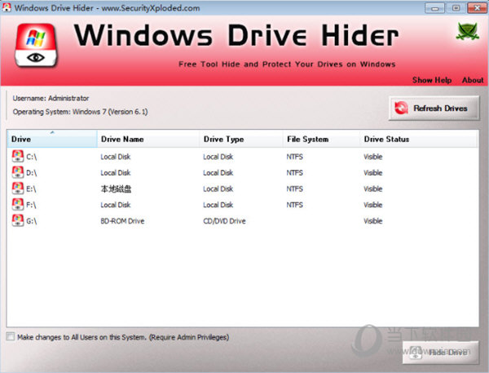Click the title bar application icon
Screen dimensions: 489x373
pyautogui.click(x=7, y=8)
